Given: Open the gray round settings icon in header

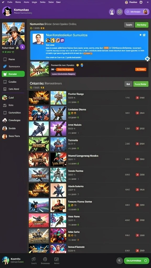Looking at the screenshot, I should click(x=120, y=12).
